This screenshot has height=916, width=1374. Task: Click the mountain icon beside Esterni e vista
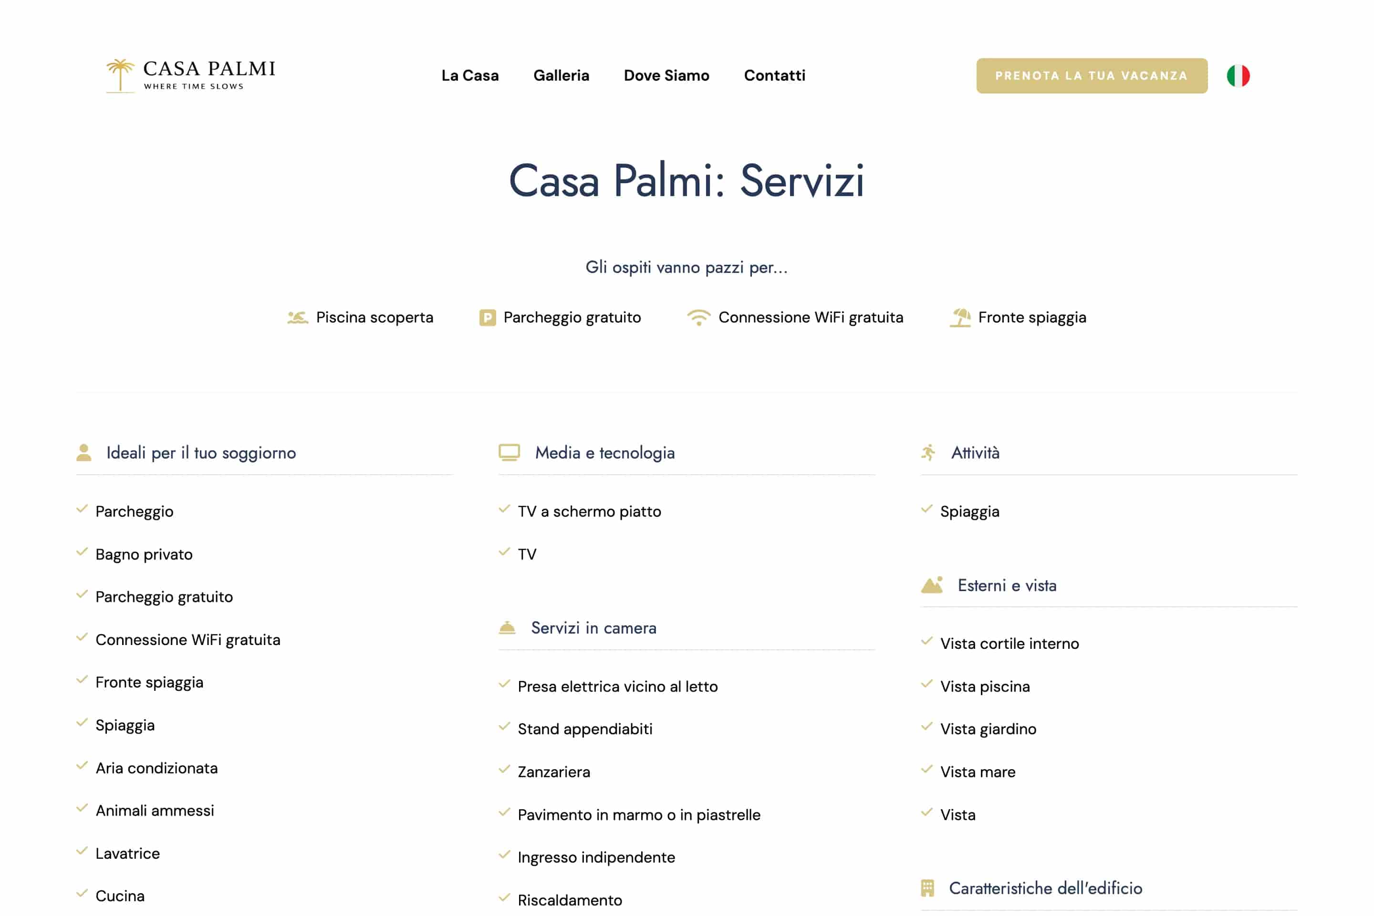(932, 585)
